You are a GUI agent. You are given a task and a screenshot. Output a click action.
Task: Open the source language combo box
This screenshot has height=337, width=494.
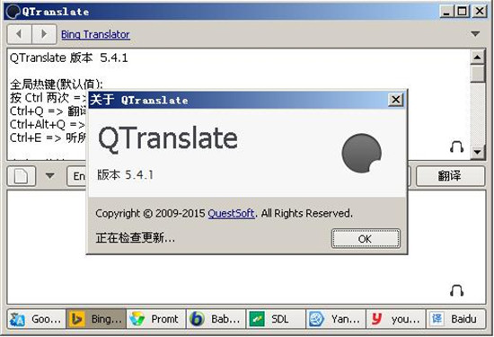[76, 176]
